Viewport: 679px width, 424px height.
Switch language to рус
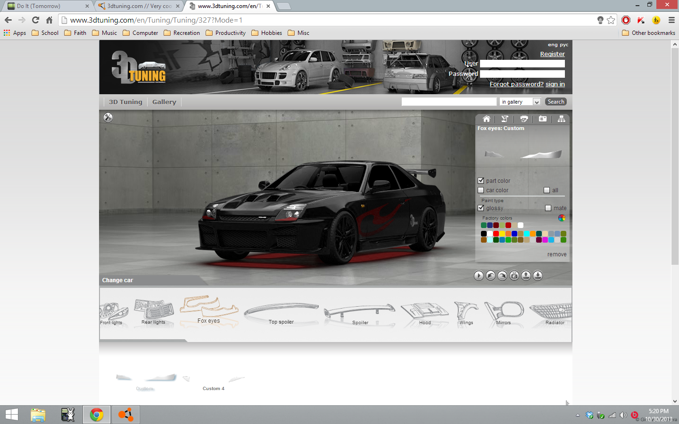pos(564,45)
